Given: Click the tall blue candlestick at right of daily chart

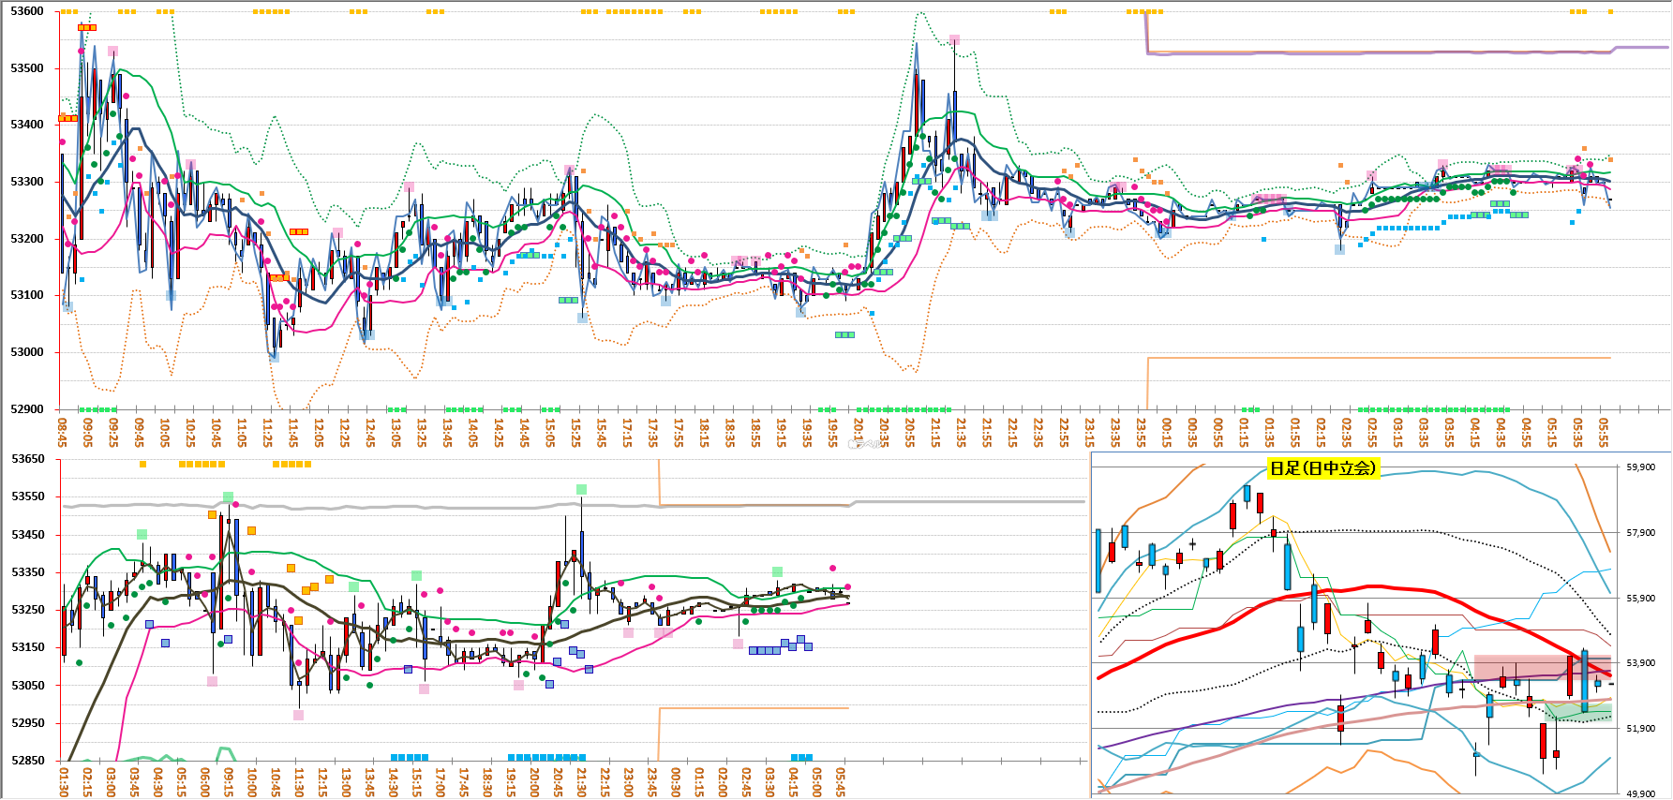Looking at the screenshot, I should click(x=1584, y=681).
